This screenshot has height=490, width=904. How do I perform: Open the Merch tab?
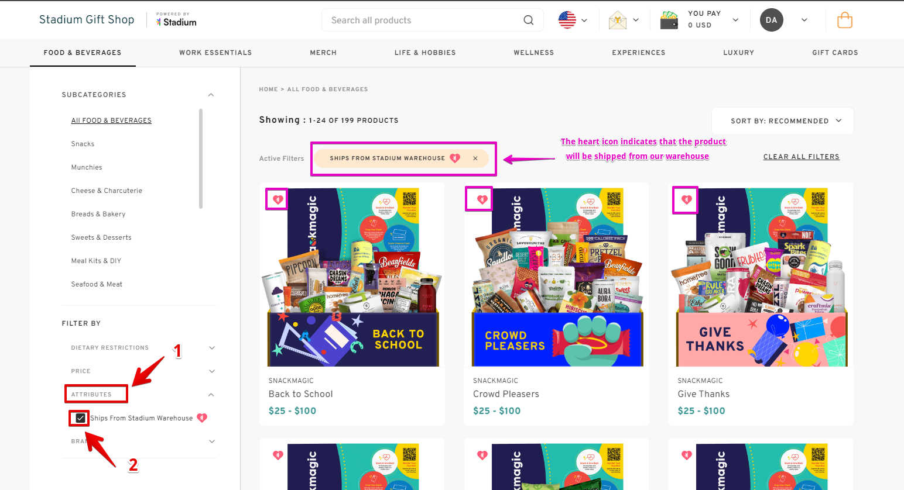pos(323,53)
